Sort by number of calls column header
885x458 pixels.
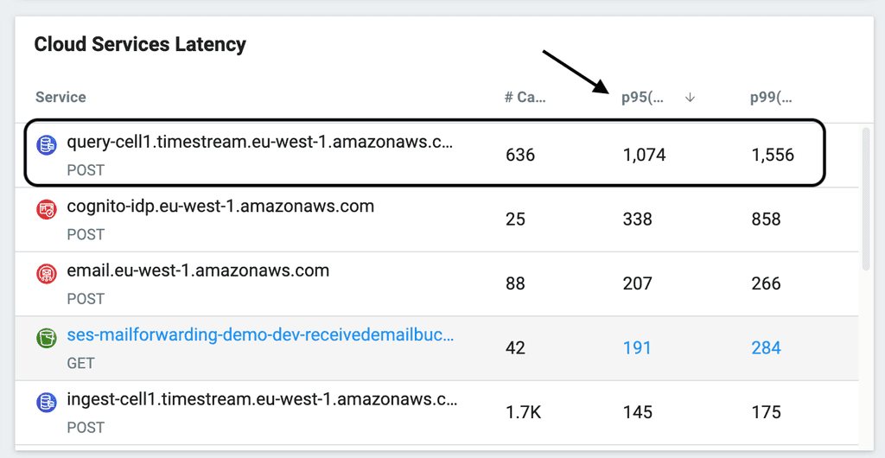coord(525,98)
